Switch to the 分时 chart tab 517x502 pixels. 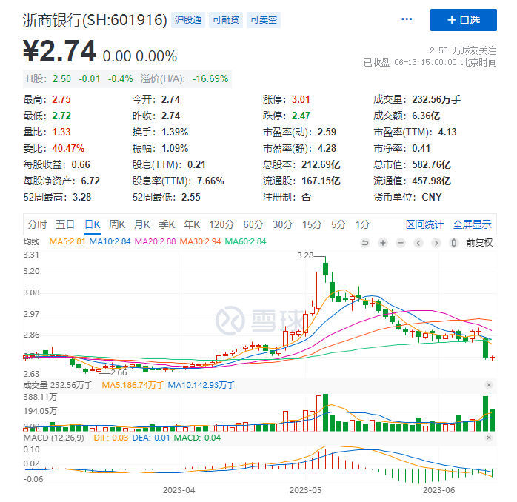(x=37, y=225)
